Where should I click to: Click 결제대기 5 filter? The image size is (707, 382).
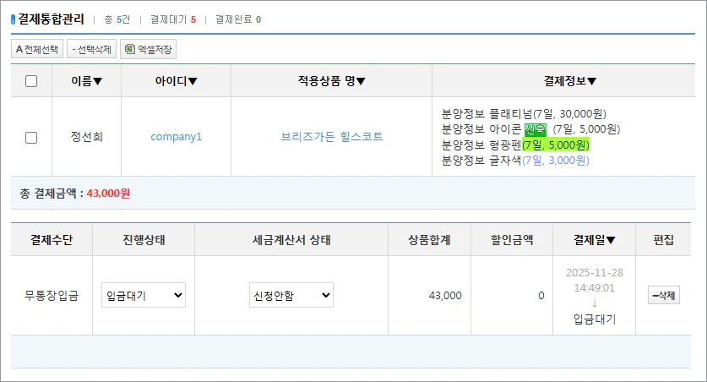point(173,19)
